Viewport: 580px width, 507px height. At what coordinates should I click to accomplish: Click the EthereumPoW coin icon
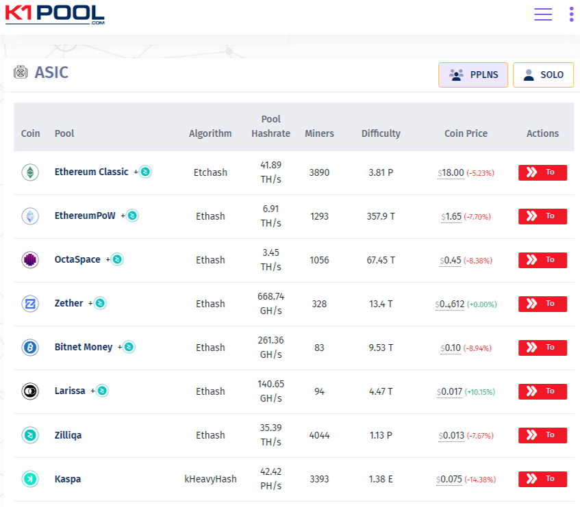30,216
